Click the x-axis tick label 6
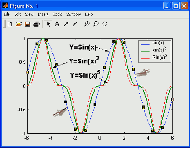The height and width of the screenshot is (148, 190). point(172,138)
